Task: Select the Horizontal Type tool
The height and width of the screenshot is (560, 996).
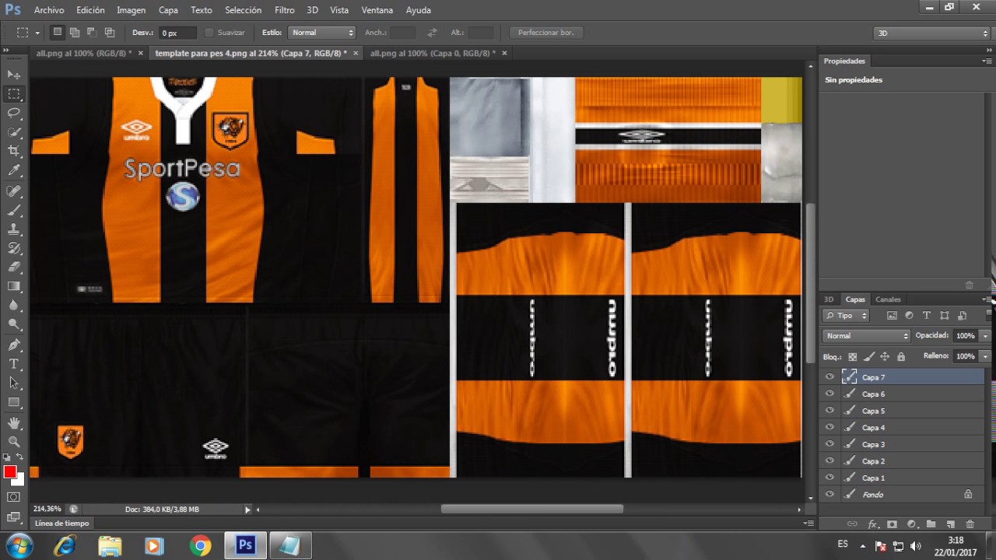Action: point(14,364)
